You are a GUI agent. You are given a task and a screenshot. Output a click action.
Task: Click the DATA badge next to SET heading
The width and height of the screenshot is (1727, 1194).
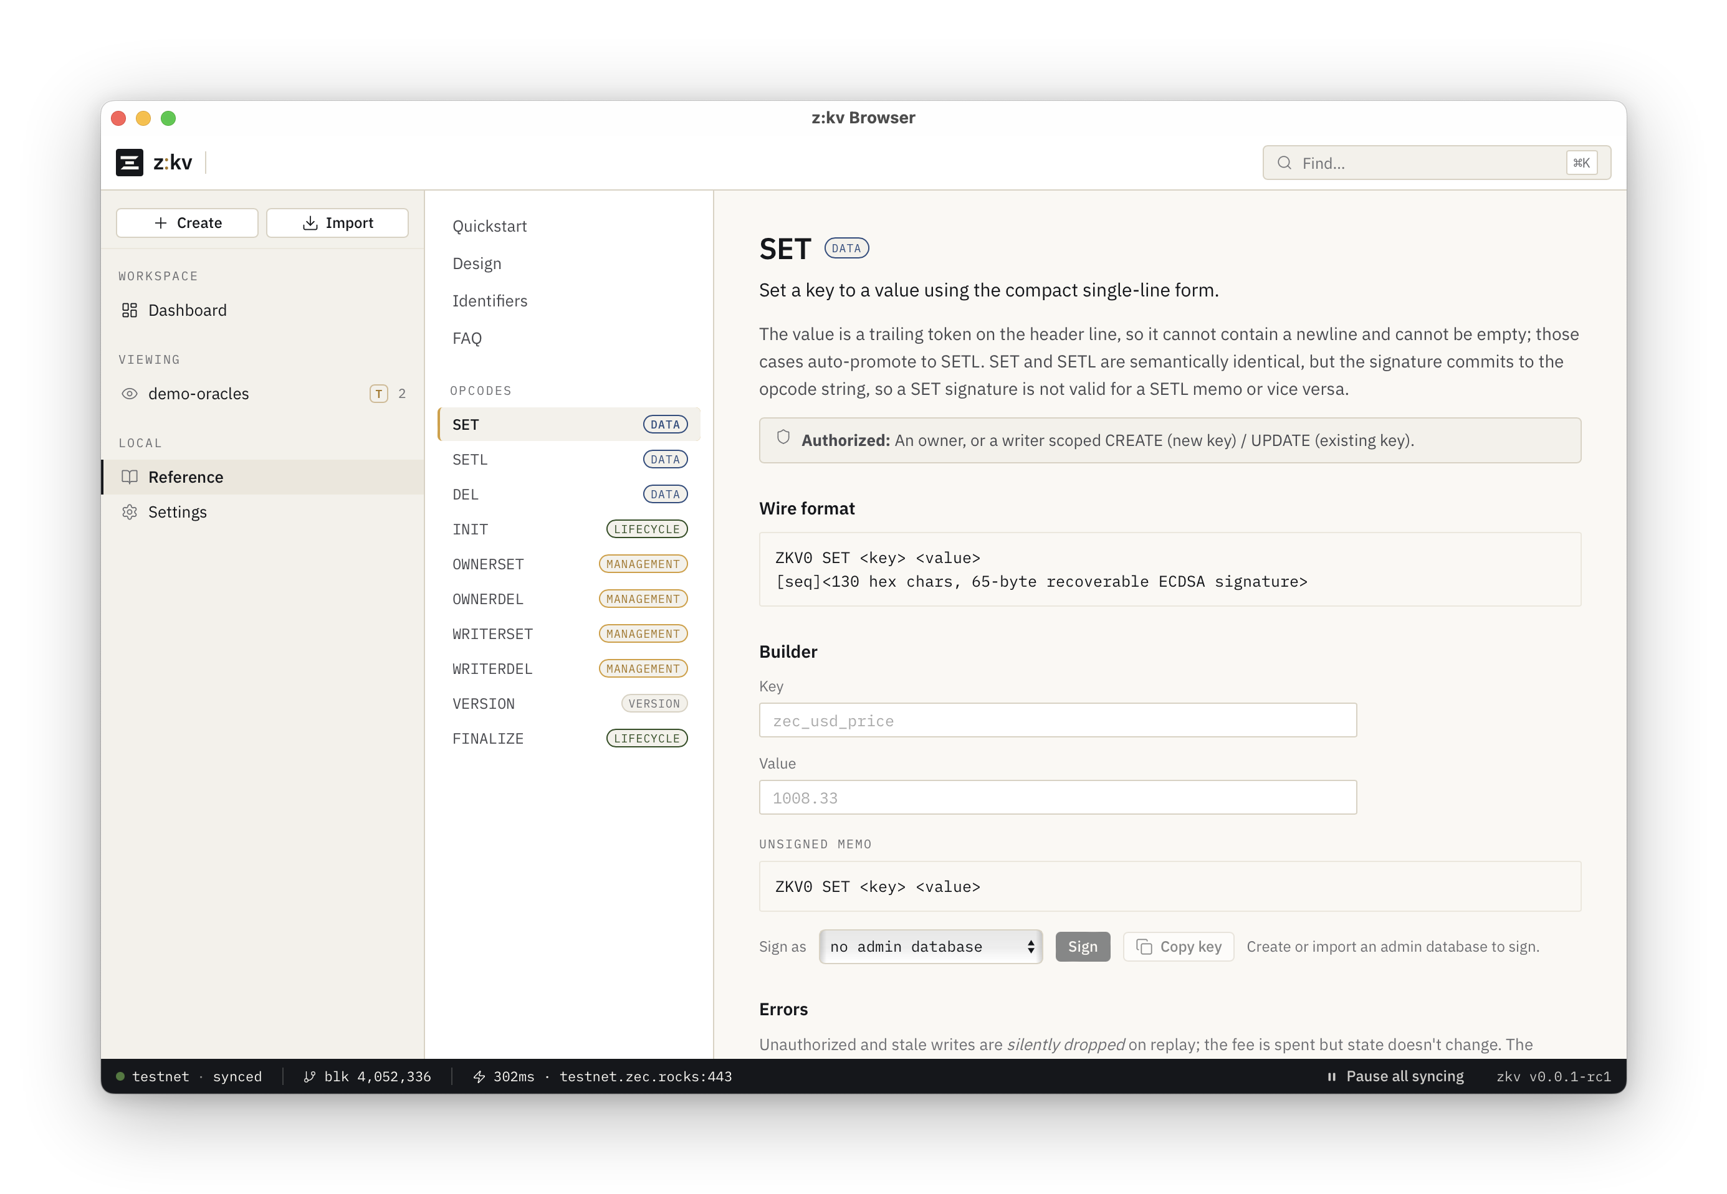(846, 249)
